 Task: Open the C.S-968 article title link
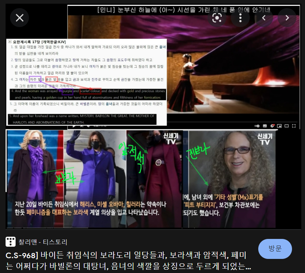point(128,261)
